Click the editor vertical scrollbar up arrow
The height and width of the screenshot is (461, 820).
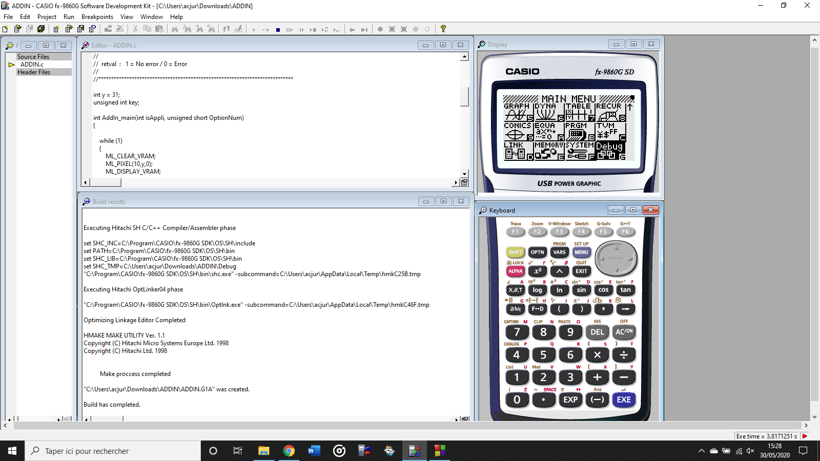coord(464,57)
